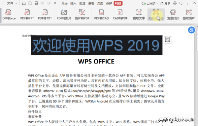
Task: Switch to the 插入 tab
Action: click(x=73, y=3)
